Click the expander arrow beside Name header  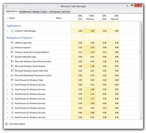[7, 18]
